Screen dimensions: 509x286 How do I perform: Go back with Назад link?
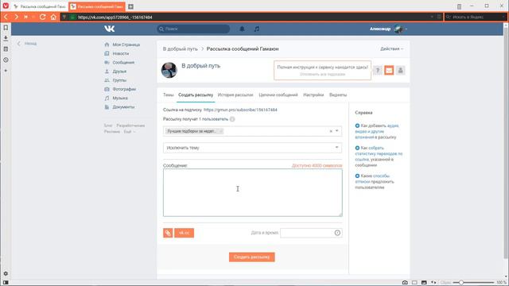[27, 44]
